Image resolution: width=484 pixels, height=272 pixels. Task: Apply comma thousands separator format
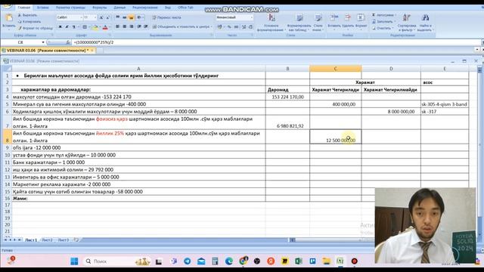236,27
